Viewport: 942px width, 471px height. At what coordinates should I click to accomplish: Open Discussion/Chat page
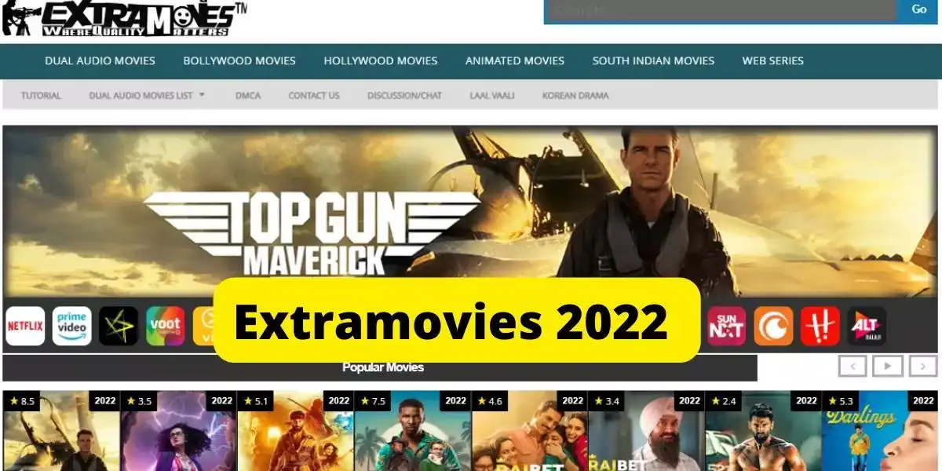(404, 96)
